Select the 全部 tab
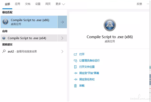Image resolution: width=151 pixels, height=102 pixels. [7, 4]
